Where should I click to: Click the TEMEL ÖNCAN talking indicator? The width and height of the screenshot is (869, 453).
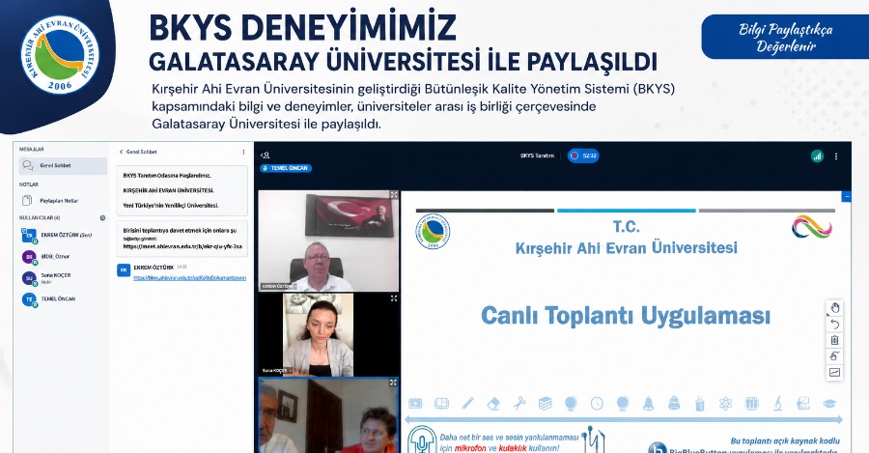click(286, 168)
